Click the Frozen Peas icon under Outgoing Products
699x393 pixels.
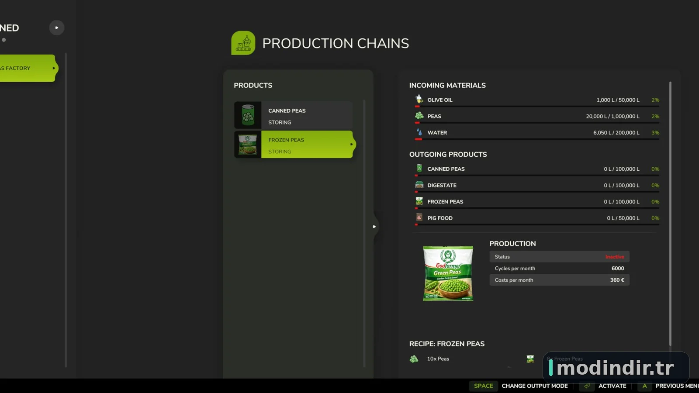pos(419,201)
